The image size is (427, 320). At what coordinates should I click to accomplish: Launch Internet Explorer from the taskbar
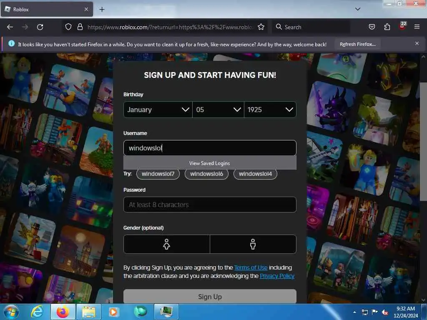click(x=37, y=312)
